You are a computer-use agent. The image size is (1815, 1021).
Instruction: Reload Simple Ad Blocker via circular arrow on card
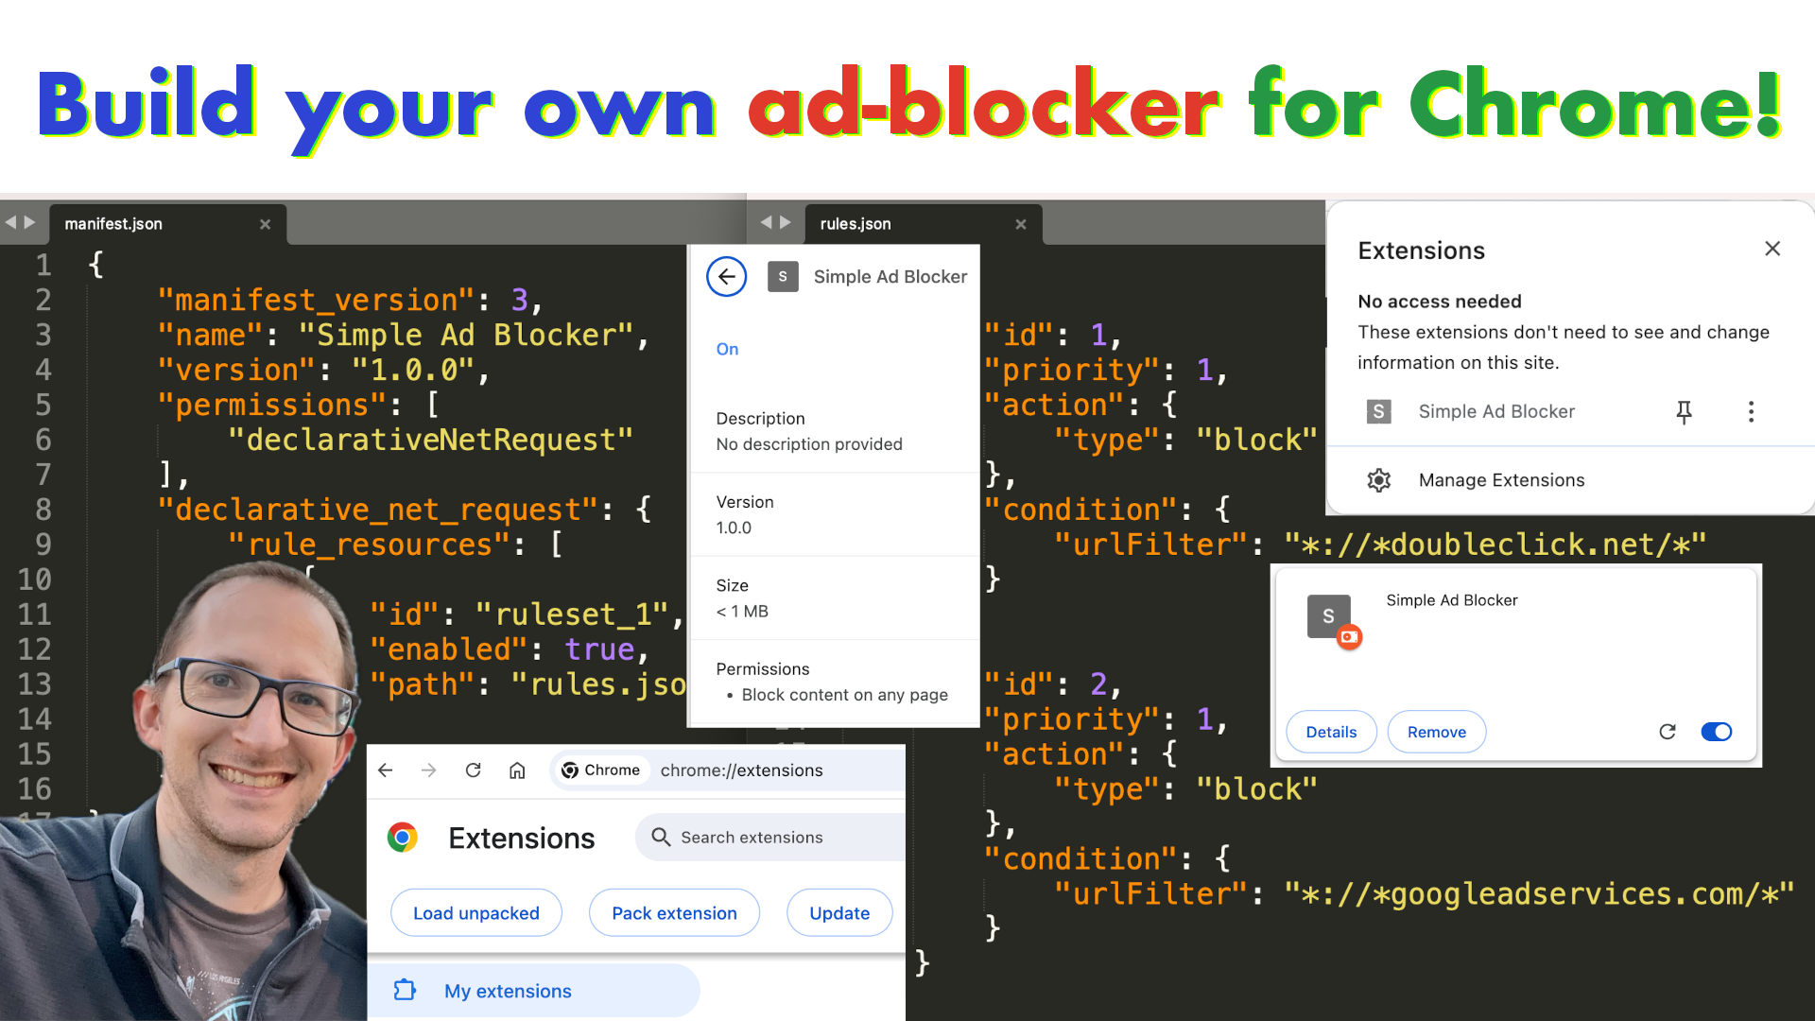click(1667, 731)
